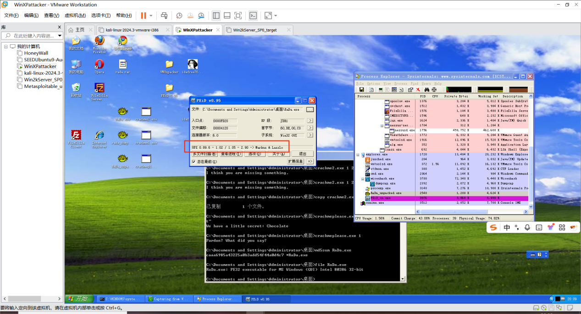
Task: Select the 回收站 recycle bin icon
Action: click(76, 90)
